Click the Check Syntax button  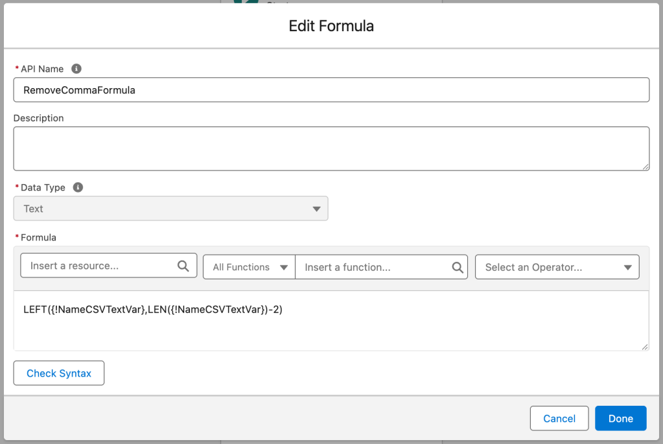coord(58,373)
